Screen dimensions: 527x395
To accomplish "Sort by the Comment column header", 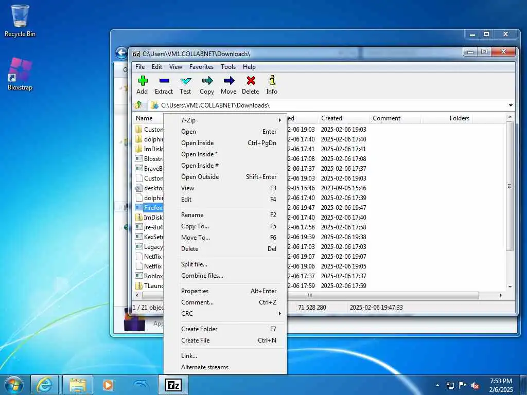I will 395,118.
